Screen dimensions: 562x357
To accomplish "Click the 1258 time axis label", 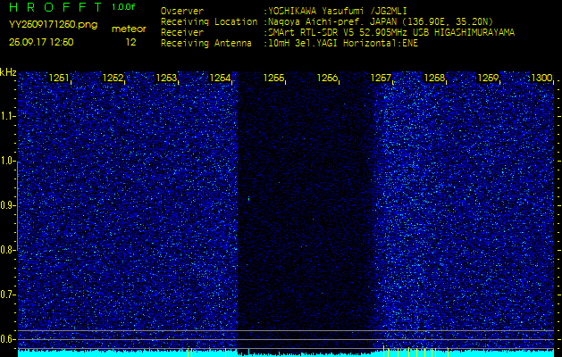I will pos(434,78).
